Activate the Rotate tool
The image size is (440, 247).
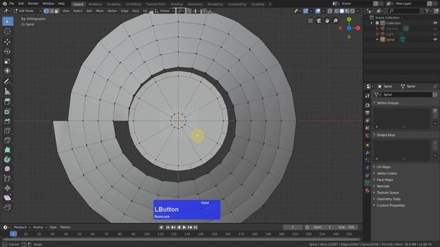tap(8, 51)
